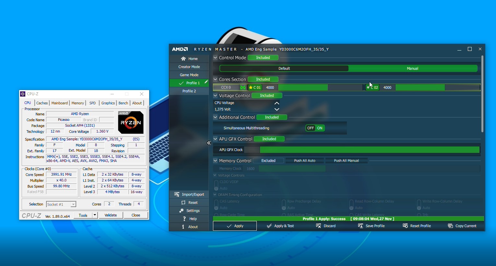
Task: Collapse the Memory Control section
Action: [215, 160]
